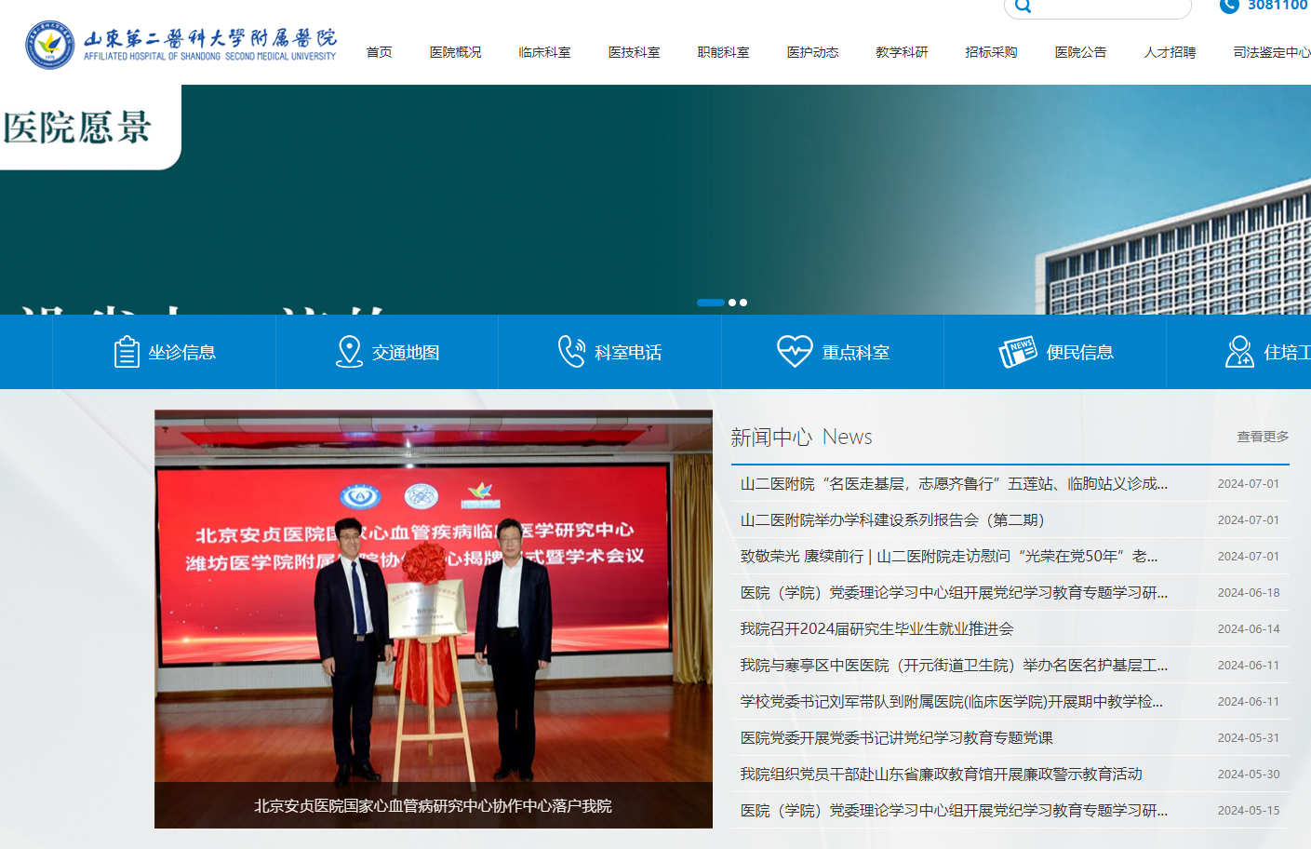Open the 2024-06-18 党纪学习教育 news article

(954, 593)
